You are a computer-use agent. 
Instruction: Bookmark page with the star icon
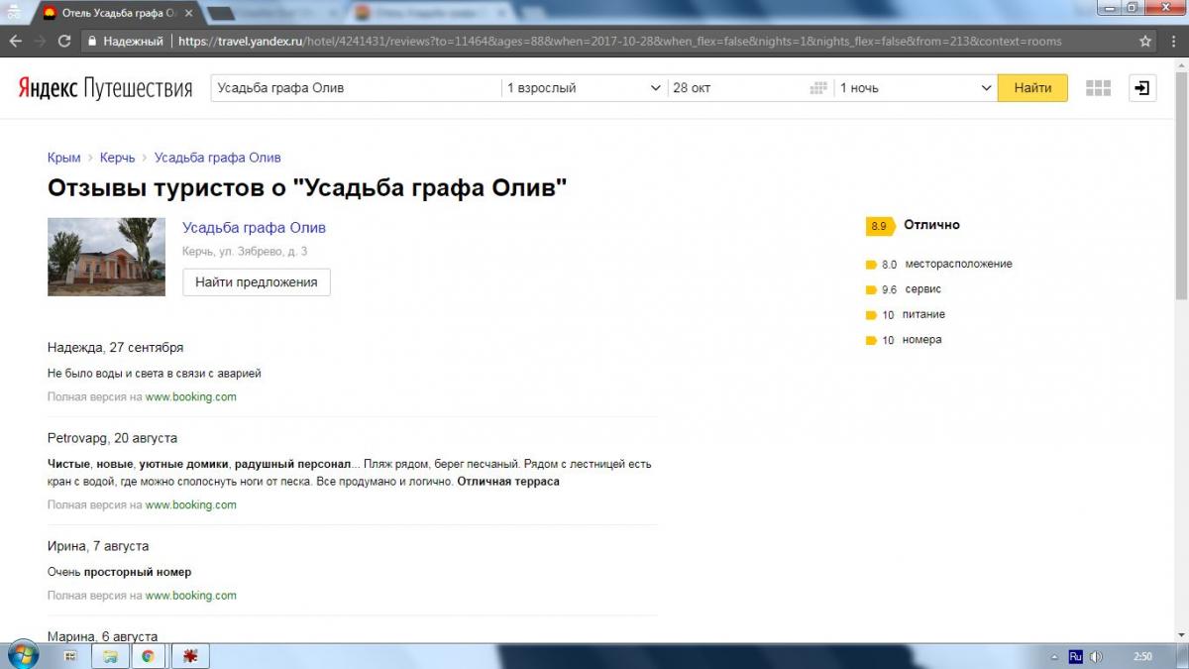pos(1145,42)
